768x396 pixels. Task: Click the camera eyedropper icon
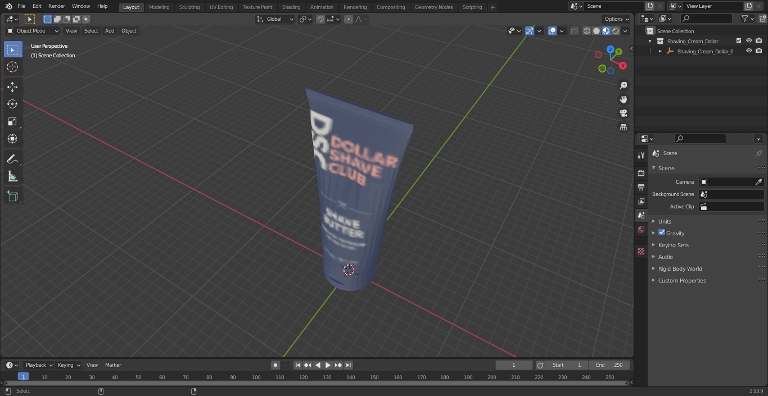pyautogui.click(x=758, y=182)
